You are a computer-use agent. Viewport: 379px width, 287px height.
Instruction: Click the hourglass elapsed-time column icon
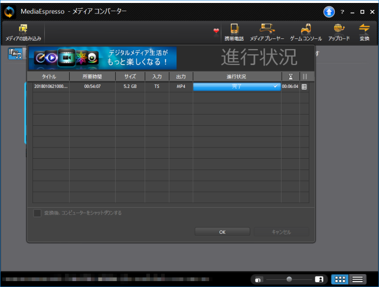[x=290, y=77]
